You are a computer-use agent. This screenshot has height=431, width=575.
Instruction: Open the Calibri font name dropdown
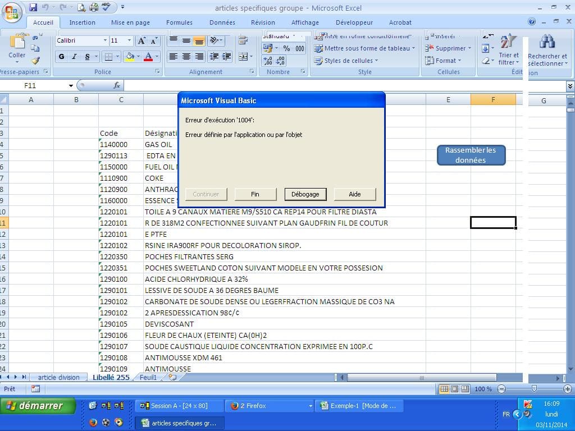point(104,41)
